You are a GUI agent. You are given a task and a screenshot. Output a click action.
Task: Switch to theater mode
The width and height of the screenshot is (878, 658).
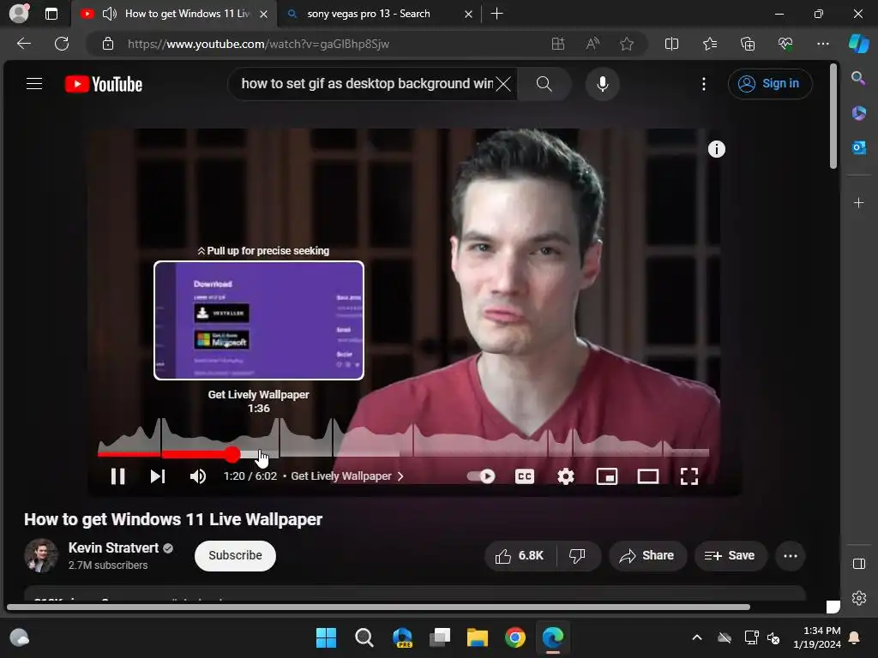click(648, 476)
